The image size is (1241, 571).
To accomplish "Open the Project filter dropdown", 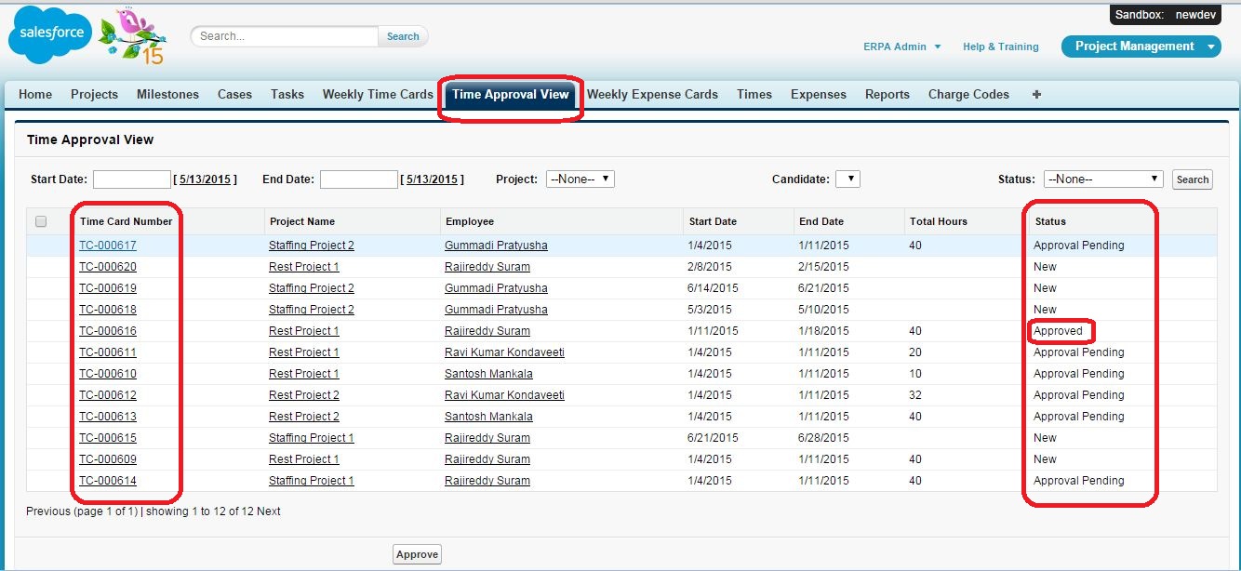I will [580, 179].
